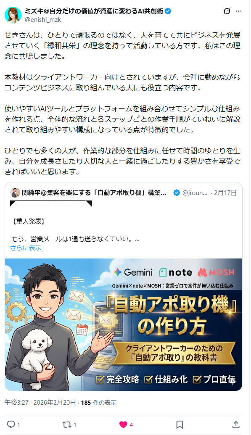Image resolution: width=251 pixels, height=435 pixels.
Task: Click the share upload icon
Action: coord(236,424)
